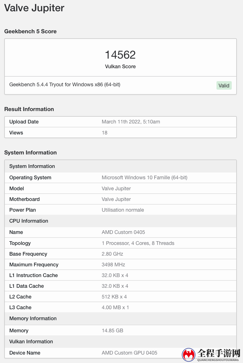Click the Memory label

[19, 331]
